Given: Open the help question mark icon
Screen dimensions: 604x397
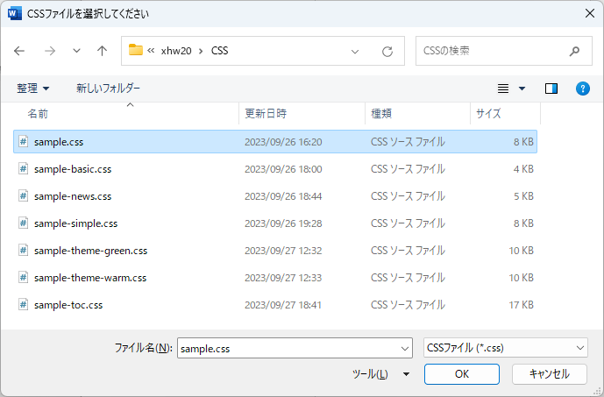Looking at the screenshot, I should coord(581,89).
